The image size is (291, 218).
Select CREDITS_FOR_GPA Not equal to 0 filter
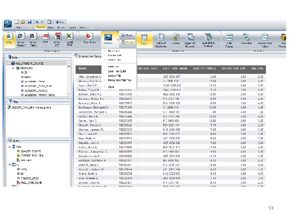(x=29, y=107)
